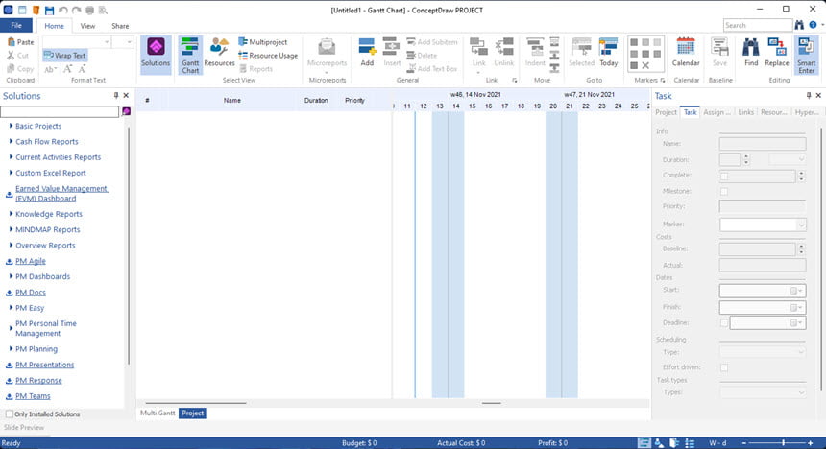Open the Solutions panel button
Image resolution: width=826 pixels, height=449 pixels.
click(x=156, y=55)
